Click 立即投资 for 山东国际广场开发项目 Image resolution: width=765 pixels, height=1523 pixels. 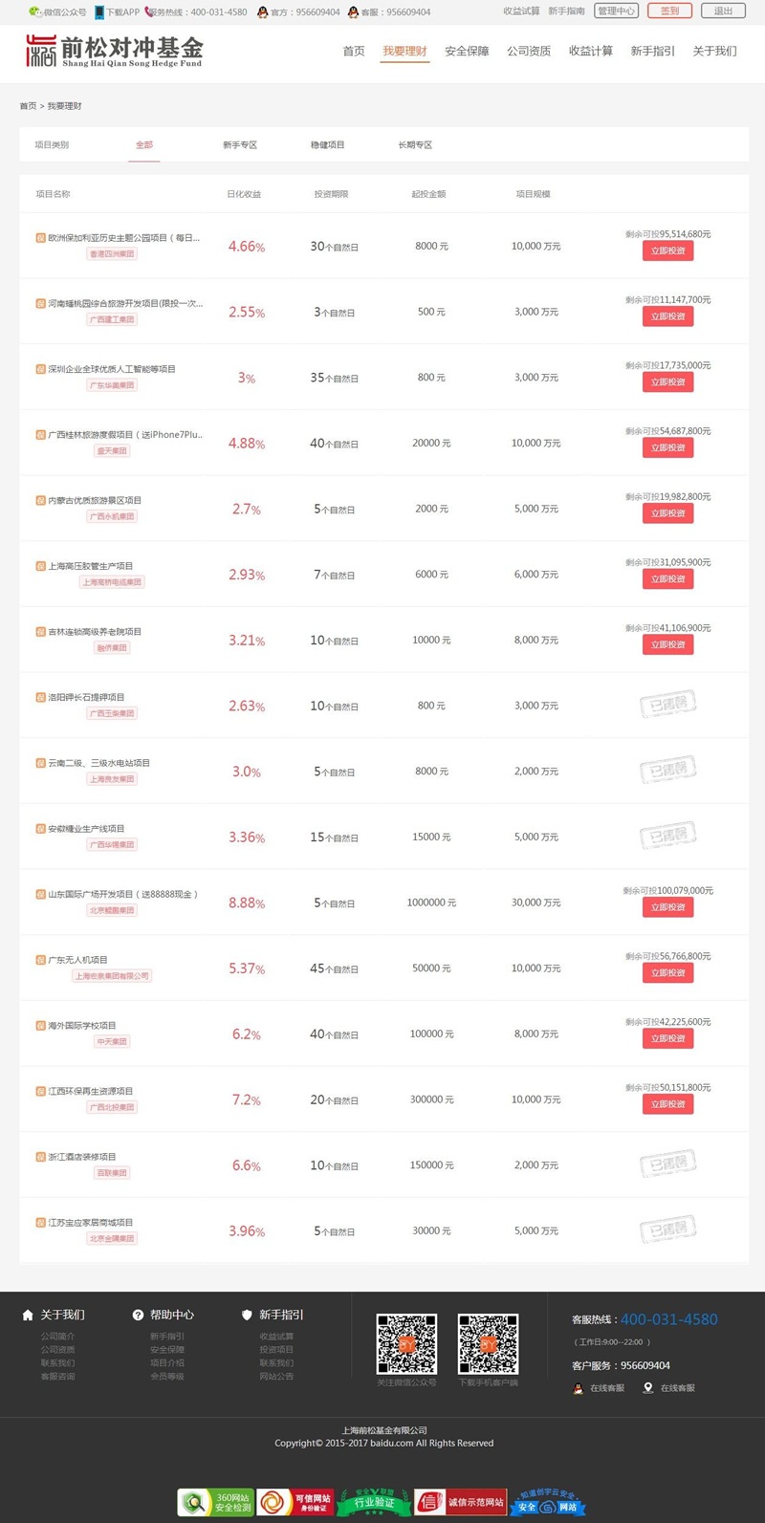pos(667,907)
